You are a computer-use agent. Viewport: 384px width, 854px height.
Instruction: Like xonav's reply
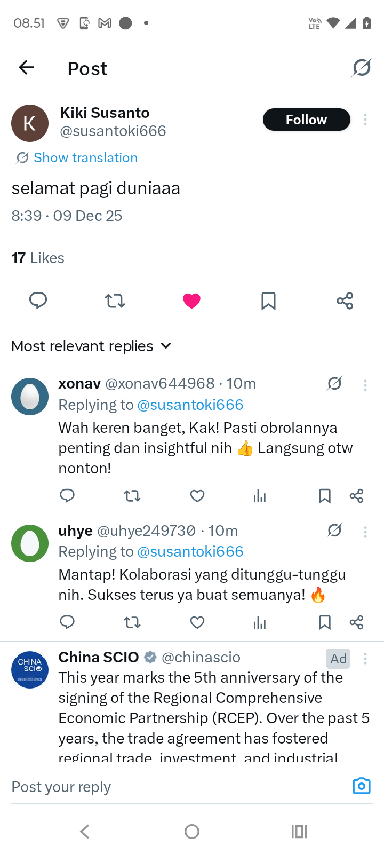tap(197, 496)
